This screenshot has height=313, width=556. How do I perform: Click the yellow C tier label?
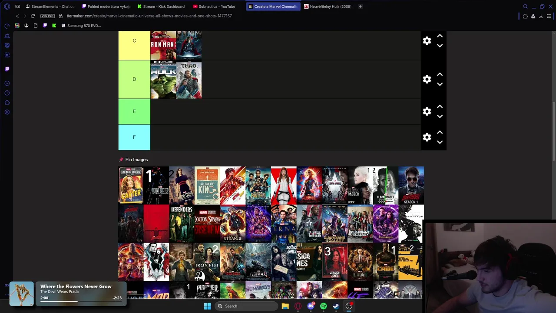point(134,45)
